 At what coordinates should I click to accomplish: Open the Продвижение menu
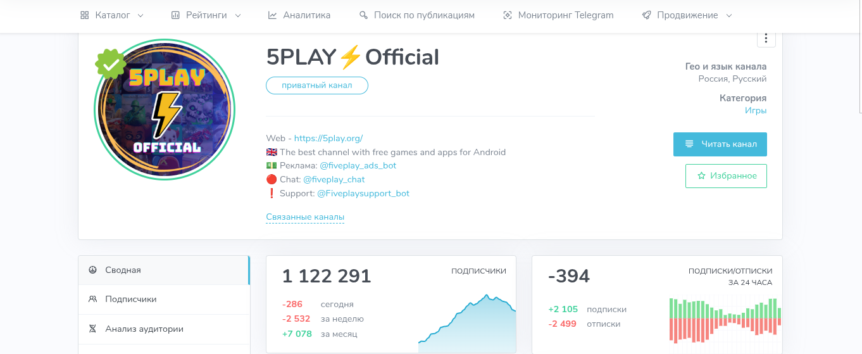click(687, 15)
